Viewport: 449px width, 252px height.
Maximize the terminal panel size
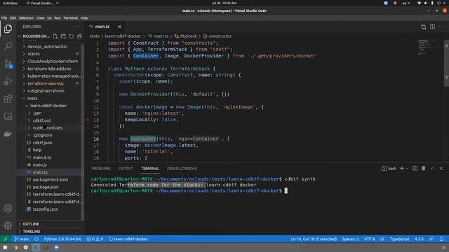(432, 169)
